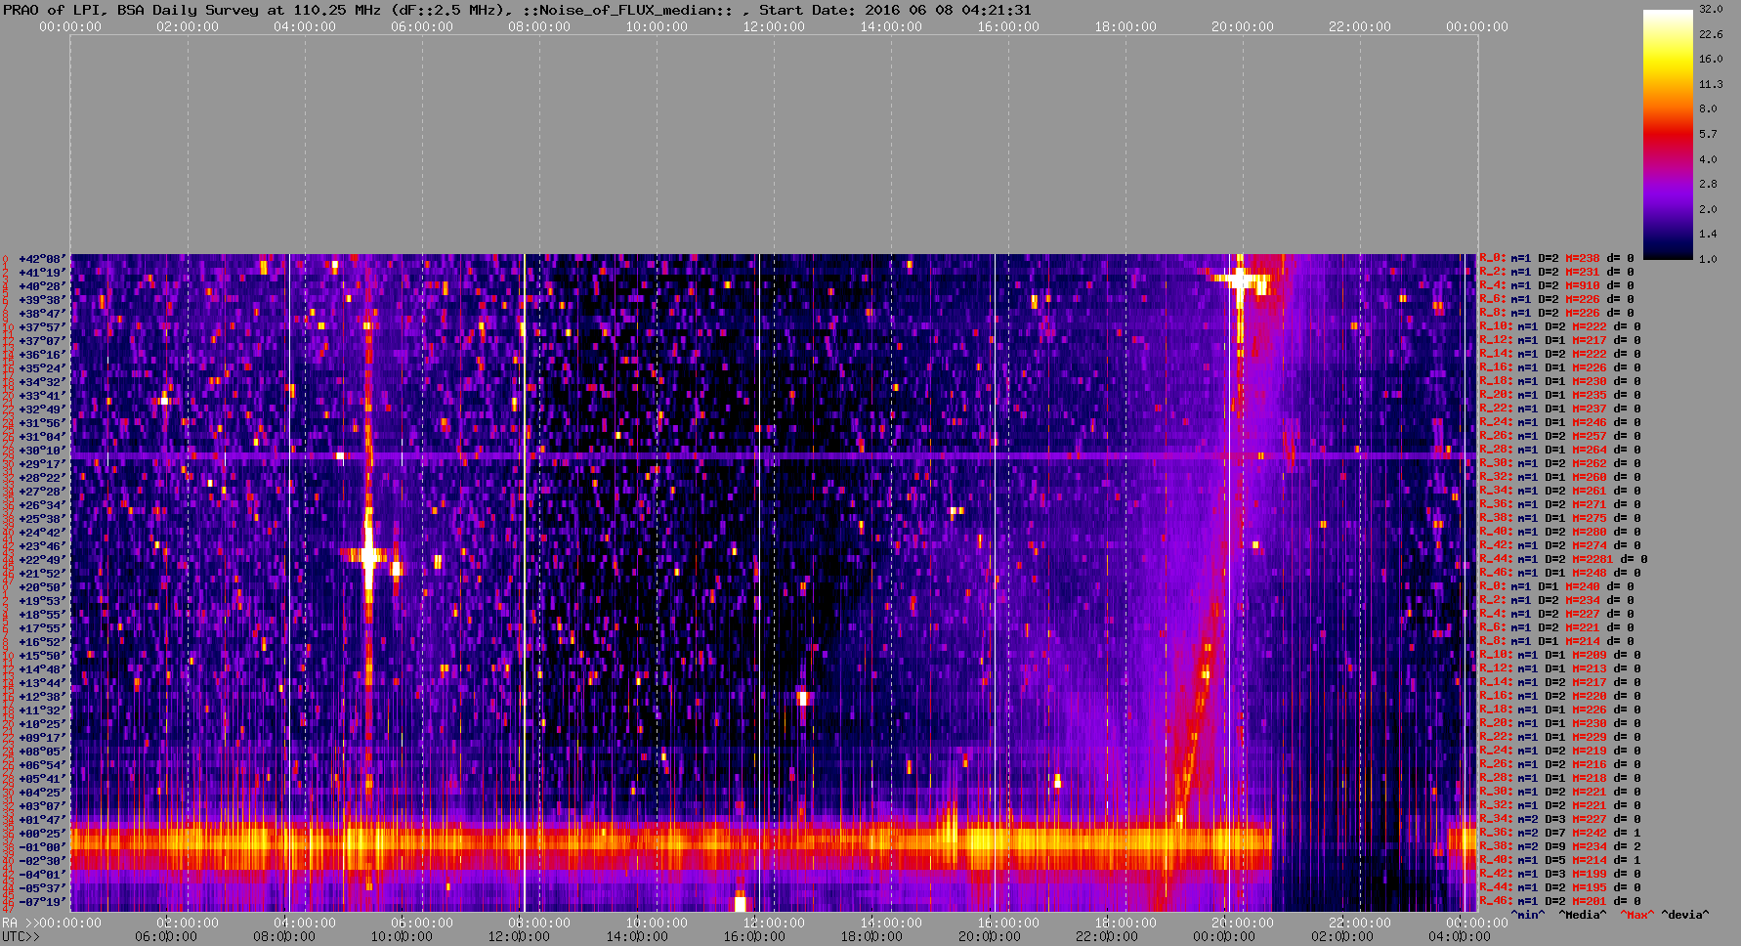Click stats row R_40 with M=280
1741x946 pixels.
point(1560,533)
